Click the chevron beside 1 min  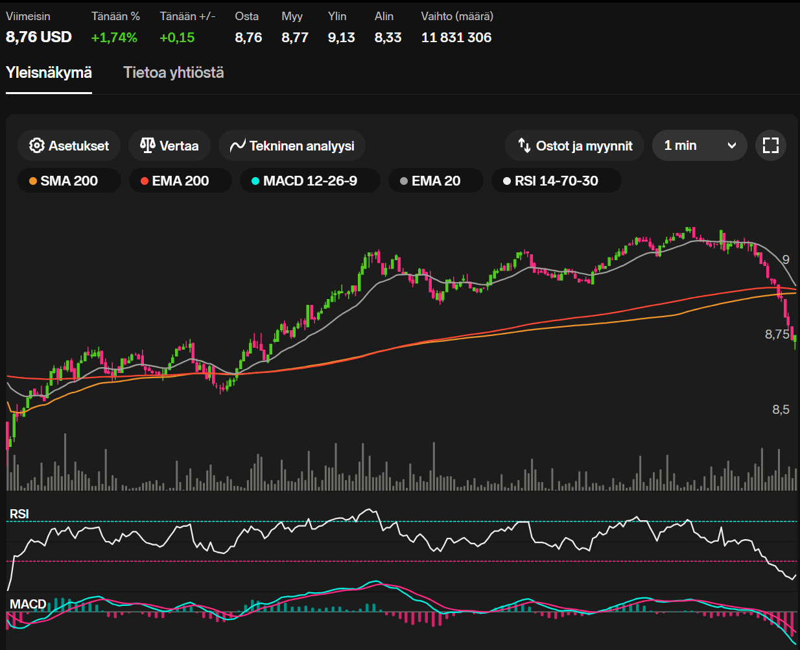(x=732, y=146)
